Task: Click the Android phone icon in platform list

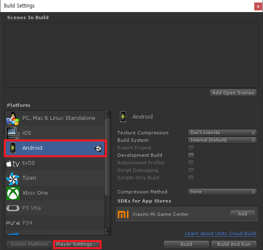Action: coord(12,148)
